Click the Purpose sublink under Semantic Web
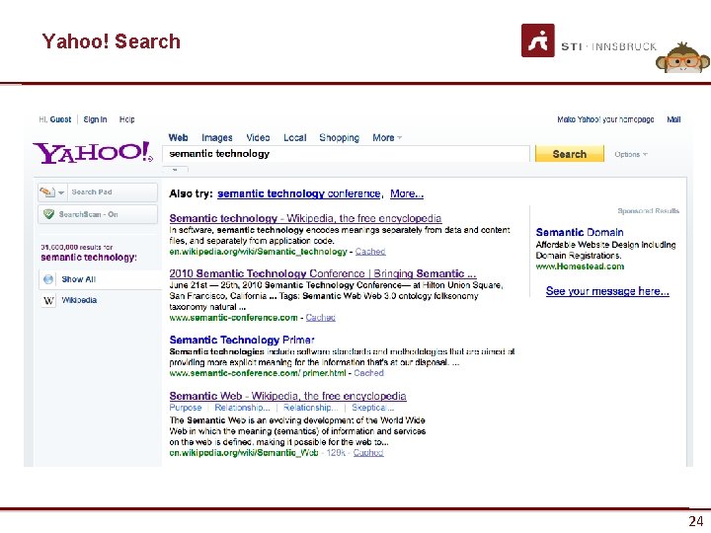The width and height of the screenshot is (711, 533). tap(185, 408)
